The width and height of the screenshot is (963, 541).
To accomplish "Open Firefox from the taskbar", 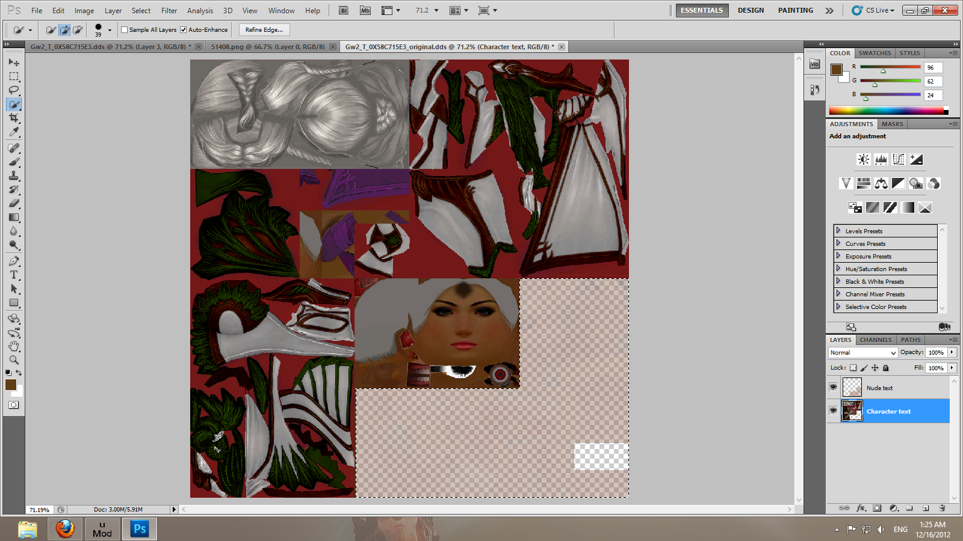I will pos(65,529).
